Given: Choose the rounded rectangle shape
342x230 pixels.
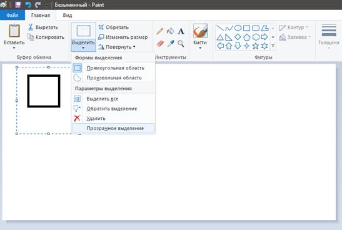Looking at the screenshot, I should [256, 28].
